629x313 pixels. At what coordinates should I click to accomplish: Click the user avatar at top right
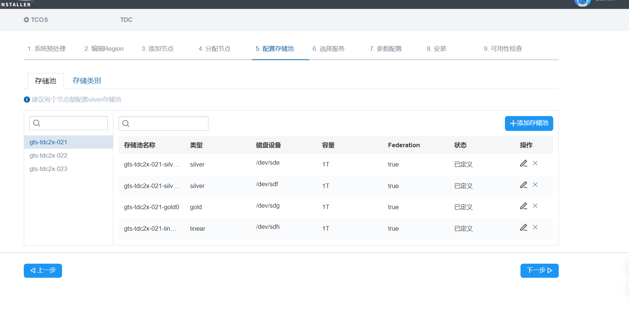tap(582, 2)
